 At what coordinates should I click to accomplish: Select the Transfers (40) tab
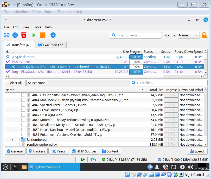pos(19,45)
